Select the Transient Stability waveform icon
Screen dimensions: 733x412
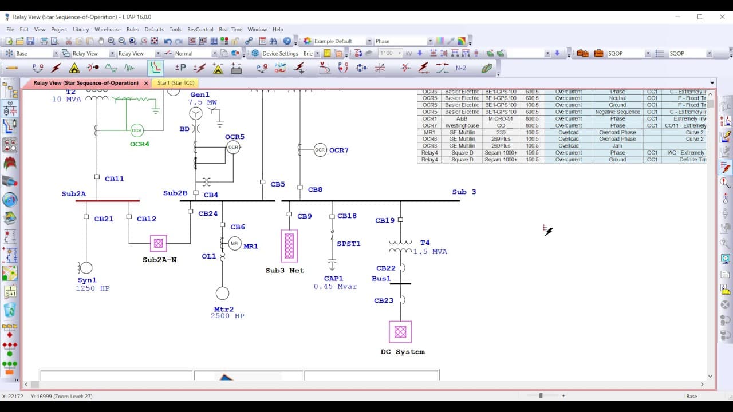point(129,68)
